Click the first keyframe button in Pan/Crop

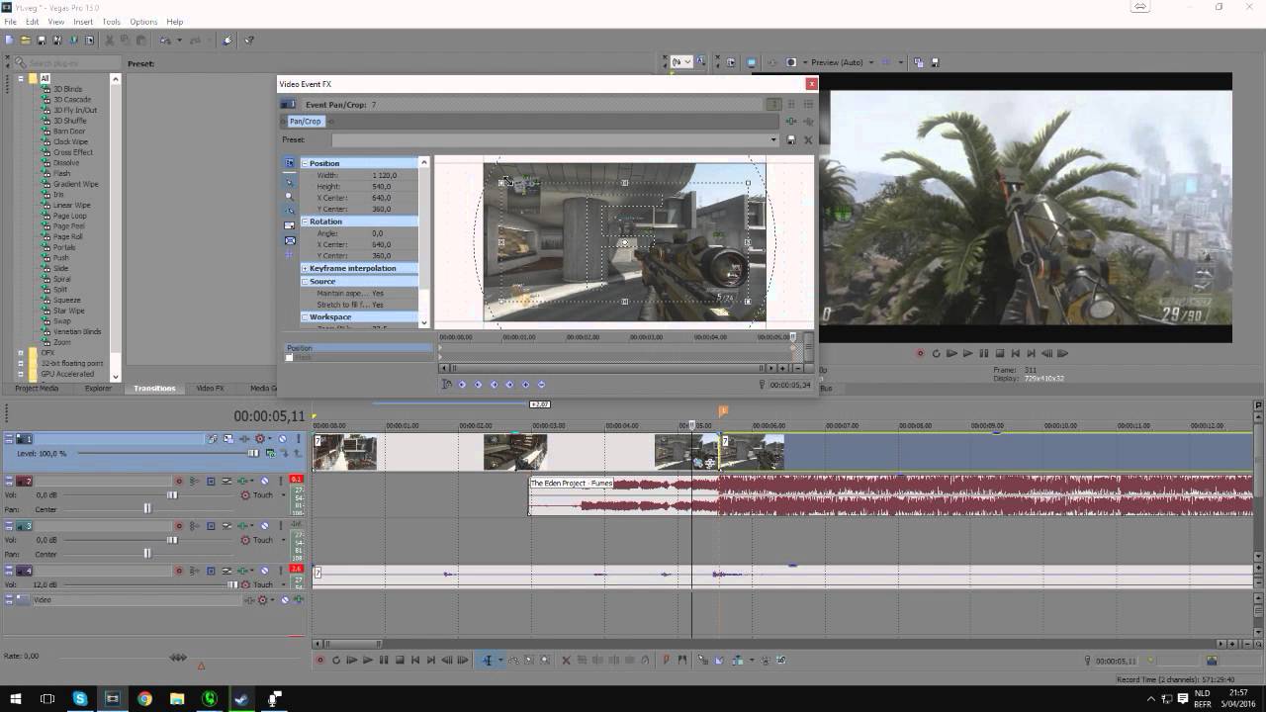click(462, 385)
